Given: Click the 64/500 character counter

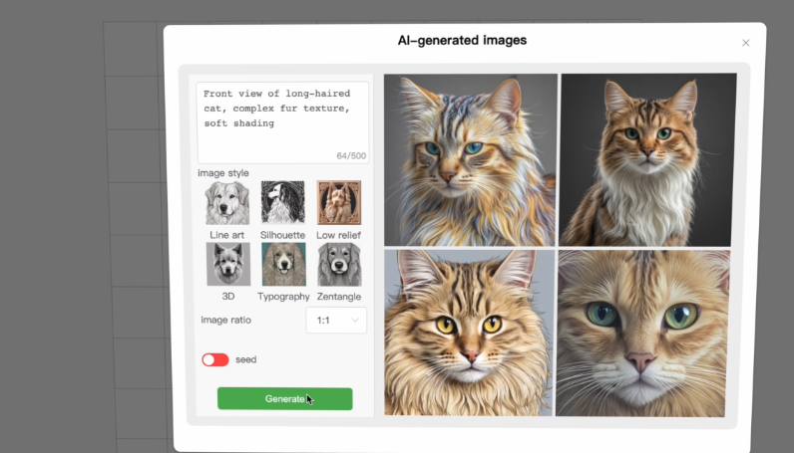Looking at the screenshot, I should [351, 155].
